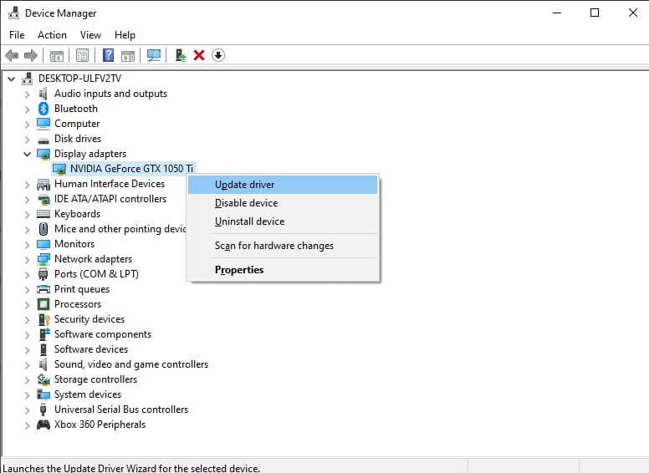Maximize the Device Manager window
The image size is (649, 473).
pos(595,13)
